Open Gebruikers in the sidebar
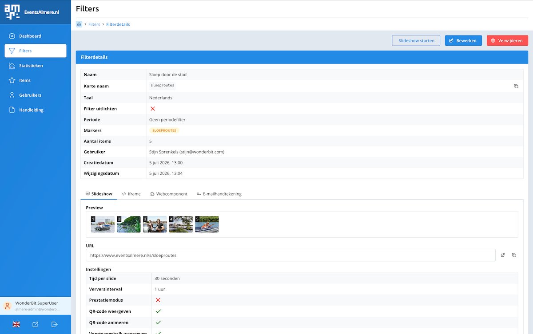 coord(36,95)
